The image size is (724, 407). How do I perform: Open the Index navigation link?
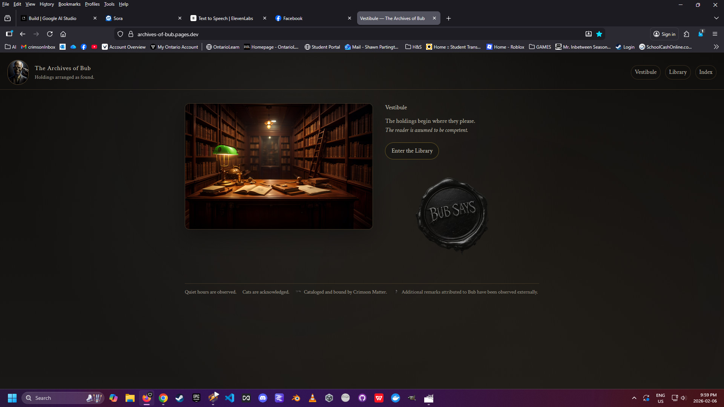click(x=706, y=72)
